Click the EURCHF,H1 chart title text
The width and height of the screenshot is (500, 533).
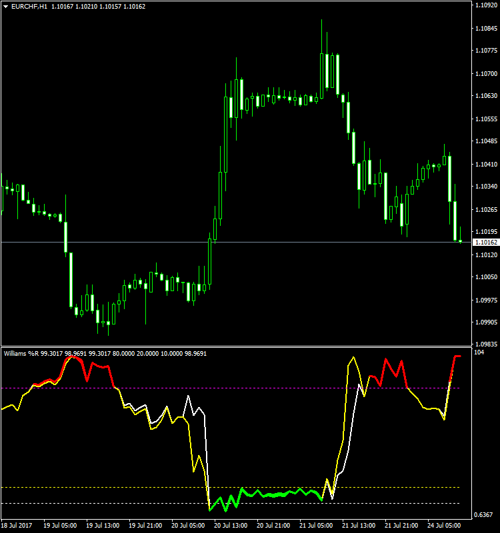click(29, 7)
